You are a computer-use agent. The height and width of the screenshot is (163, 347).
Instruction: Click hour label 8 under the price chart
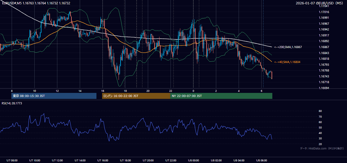12,91
